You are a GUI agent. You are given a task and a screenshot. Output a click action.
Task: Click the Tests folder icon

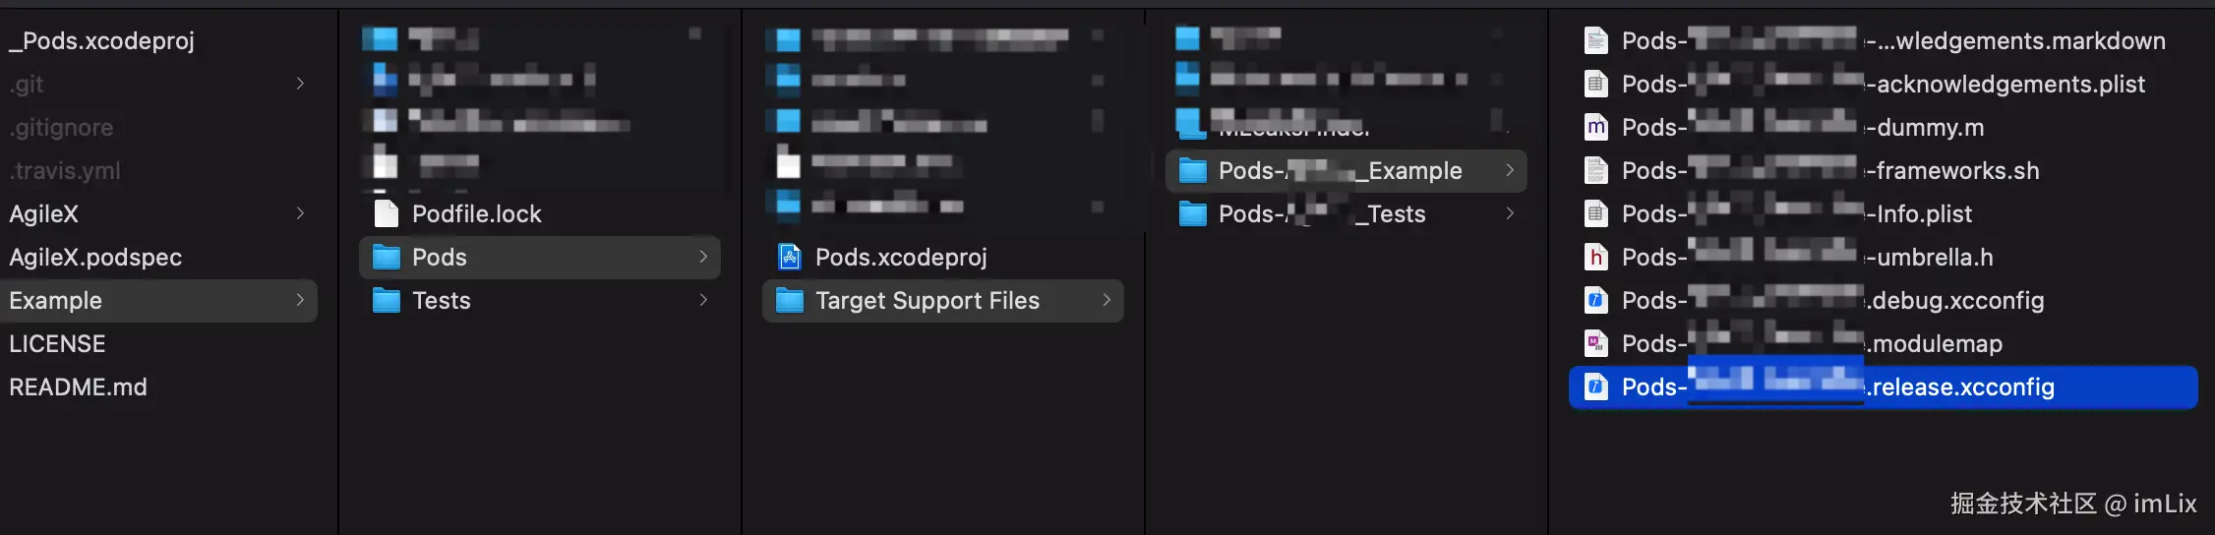point(387,300)
